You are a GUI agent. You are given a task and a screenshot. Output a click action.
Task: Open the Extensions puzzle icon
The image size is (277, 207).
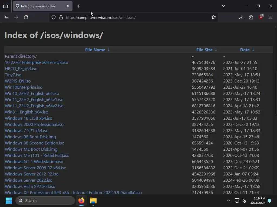[251, 17]
